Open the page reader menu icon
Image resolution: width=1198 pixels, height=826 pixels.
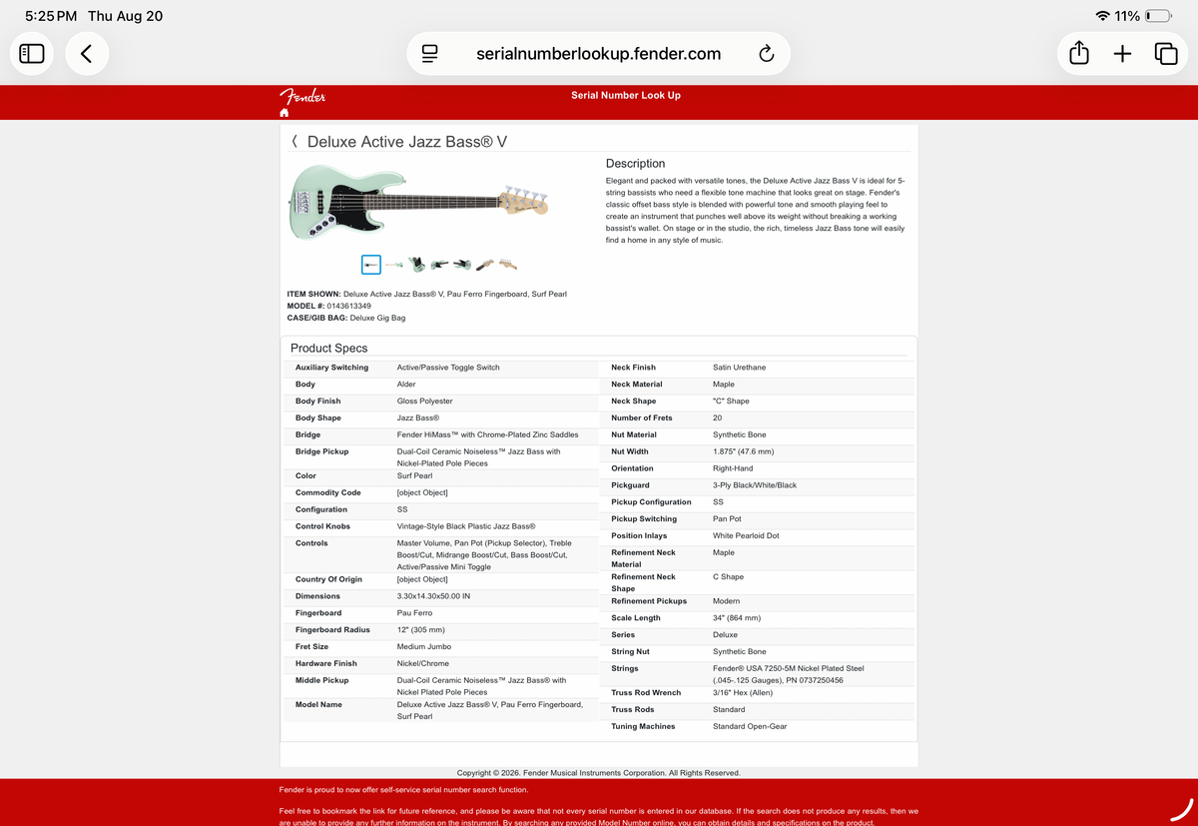(430, 54)
